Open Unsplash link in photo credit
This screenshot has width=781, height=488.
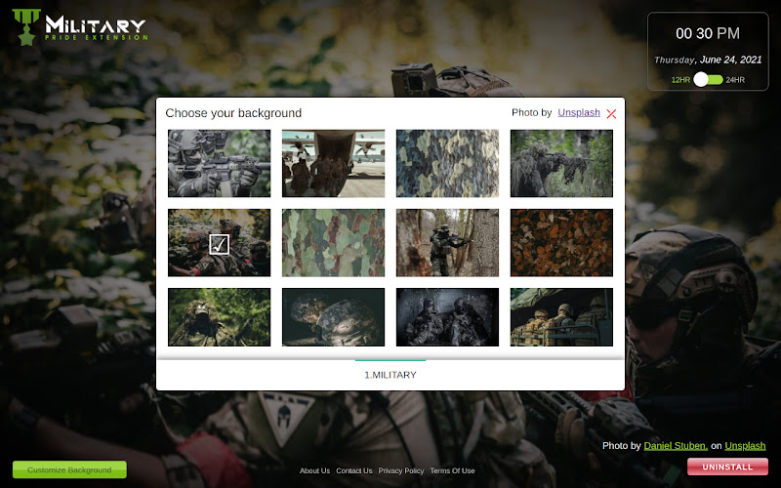[745, 446]
